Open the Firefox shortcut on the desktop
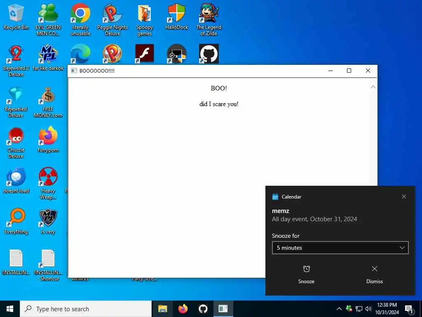Image resolution: width=422 pixels, height=317 pixels. (48, 140)
